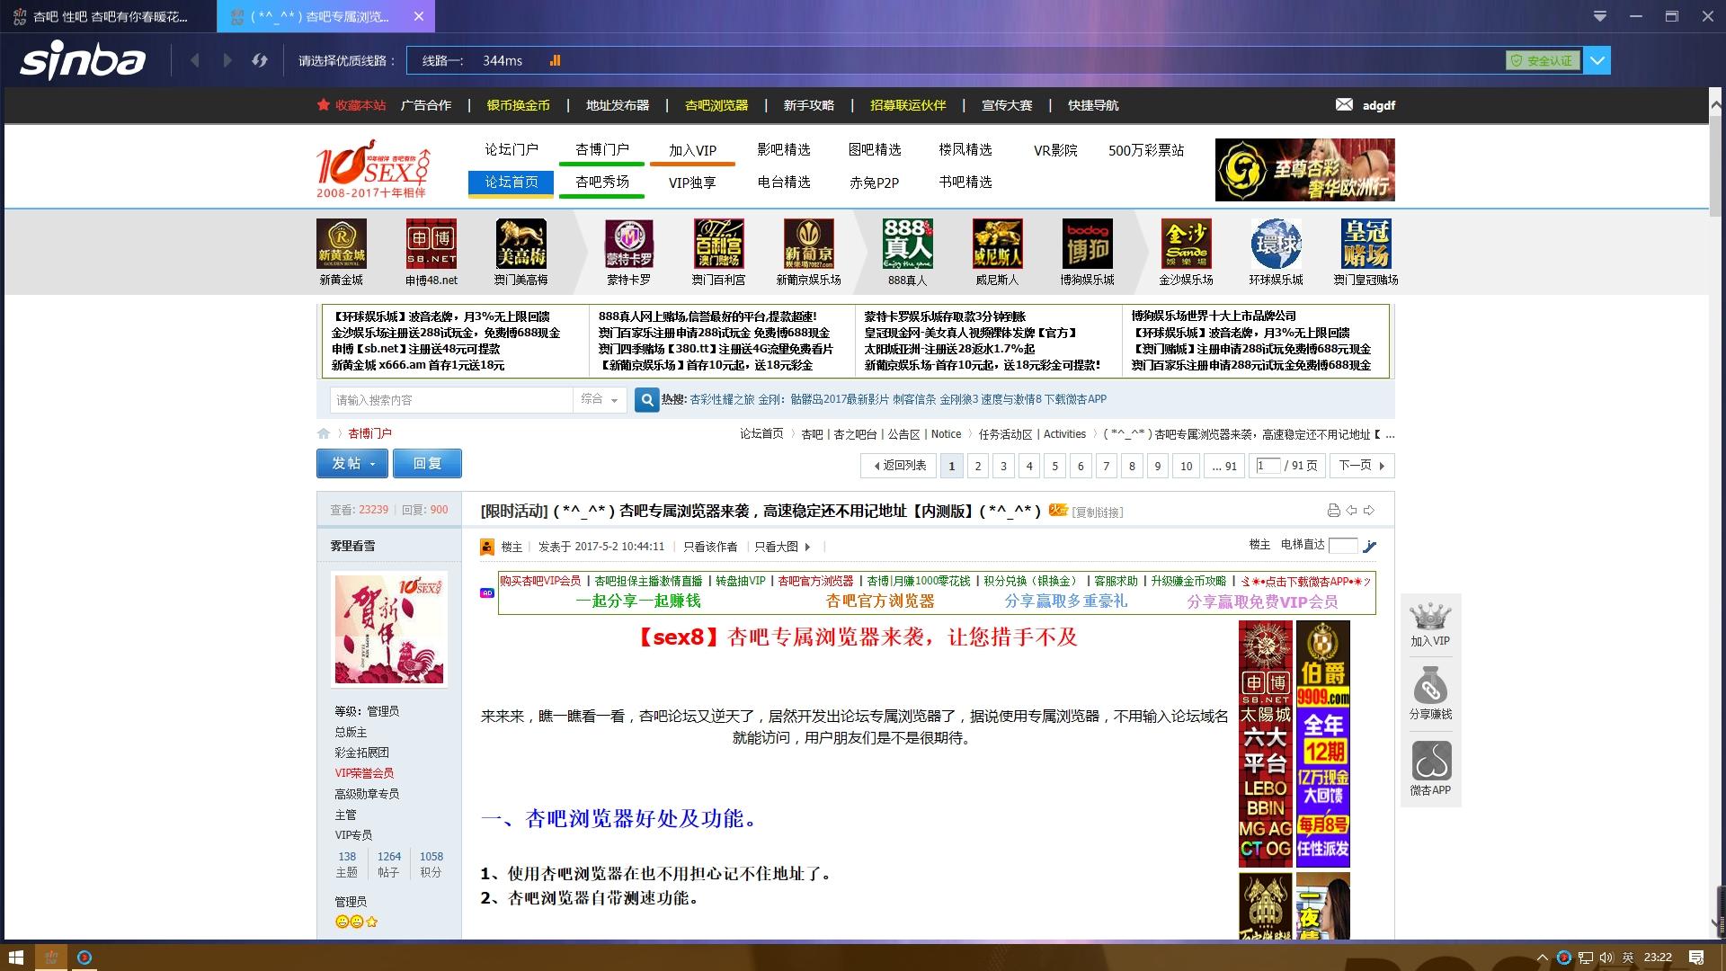Jump to last page ... 91
1726x971 pixels.
(1224, 466)
